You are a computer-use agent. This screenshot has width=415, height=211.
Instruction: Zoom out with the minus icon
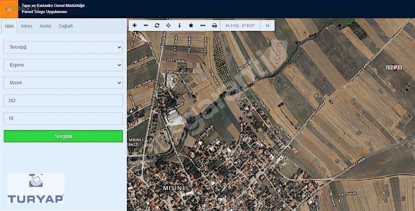146,25
